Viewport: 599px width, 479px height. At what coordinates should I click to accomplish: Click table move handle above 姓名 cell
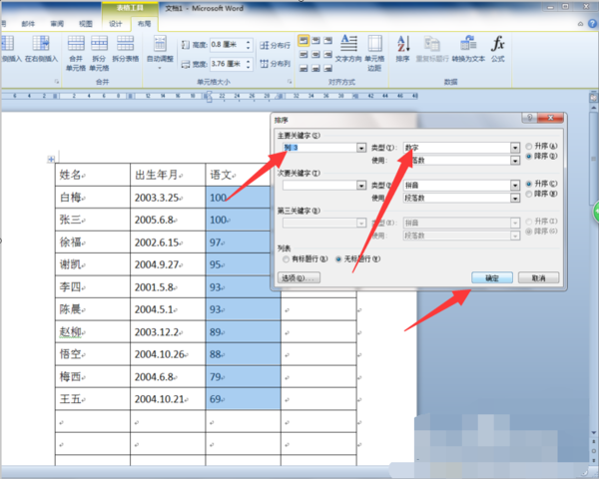coord(51,159)
